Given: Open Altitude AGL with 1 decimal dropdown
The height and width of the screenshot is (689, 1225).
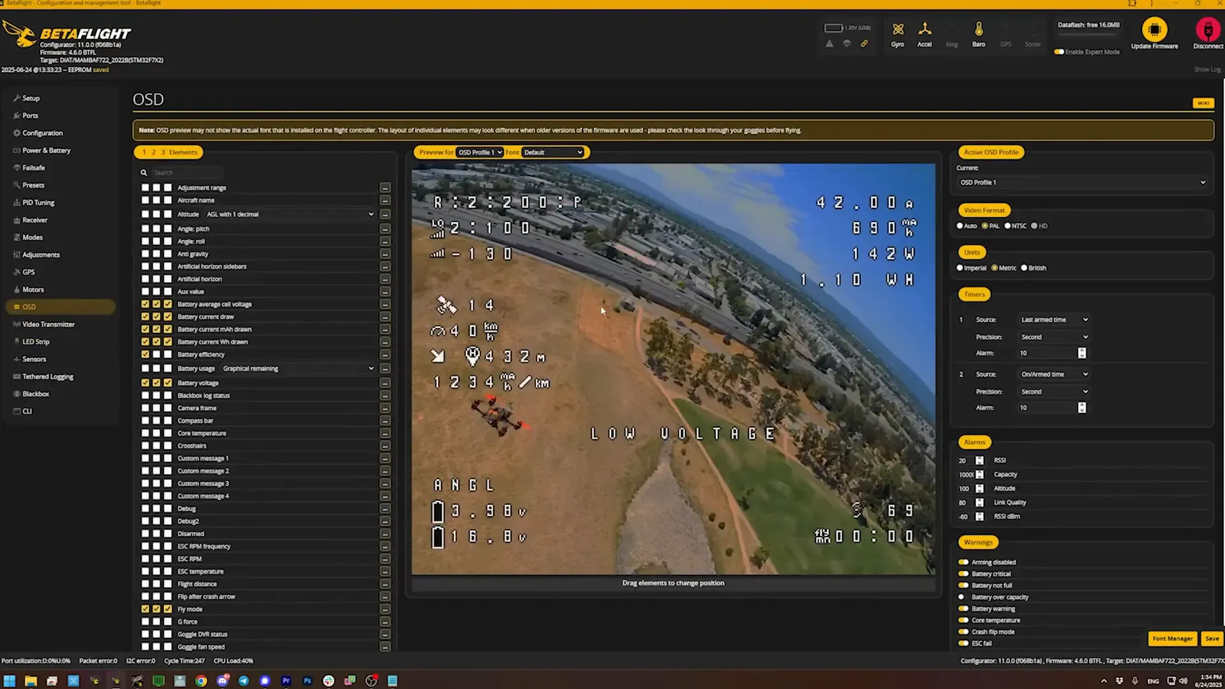Looking at the screenshot, I should (290, 214).
